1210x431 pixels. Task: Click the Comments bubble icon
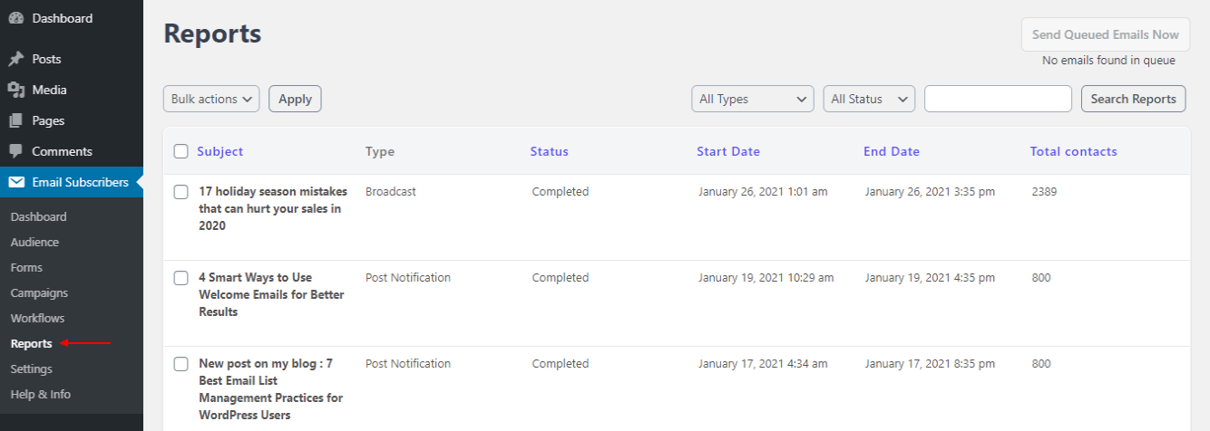(16, 151)
